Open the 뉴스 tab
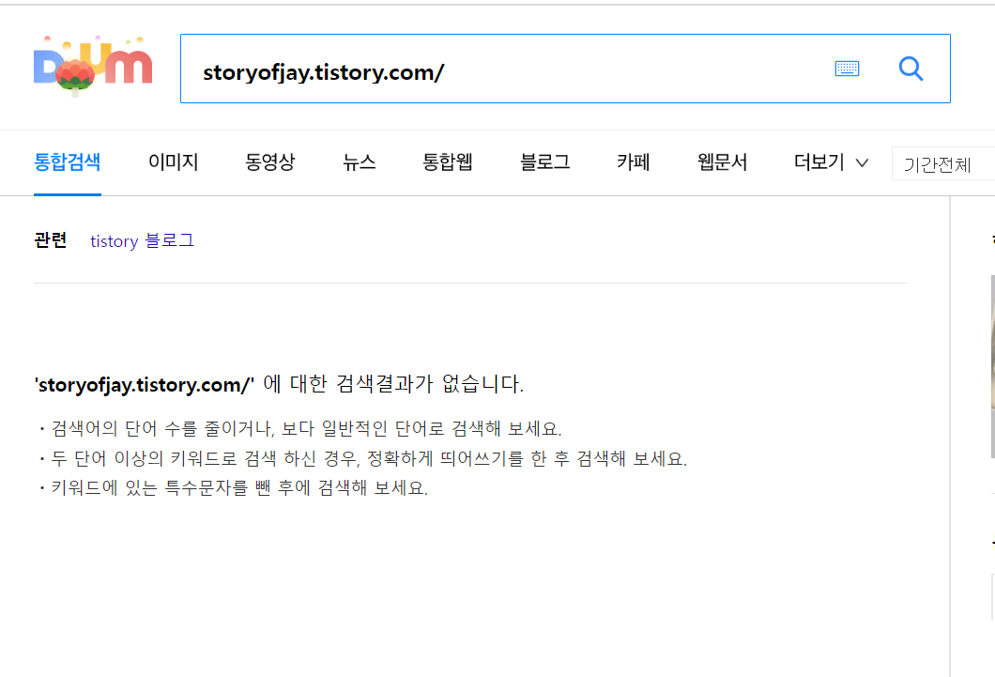 coord(360,162)
